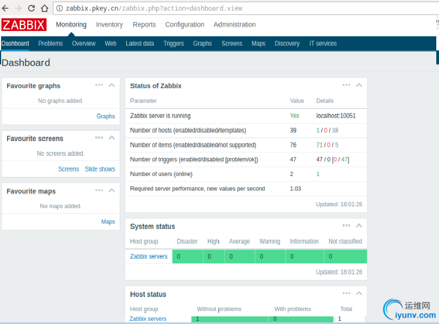The image size is (439, 324).
Task: Click Without problems bar in Host status
Action: 230,319
